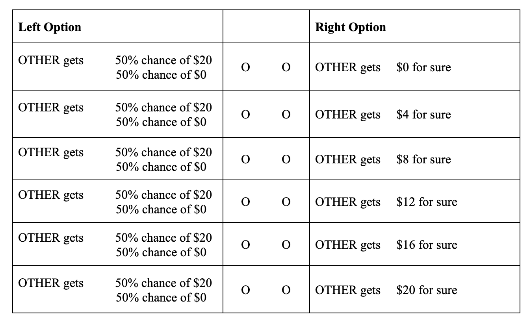Image resolution: width=531 pixels, height=322 pixels.
Task: Click the "Right Option" column header
Action: point(351,27)
